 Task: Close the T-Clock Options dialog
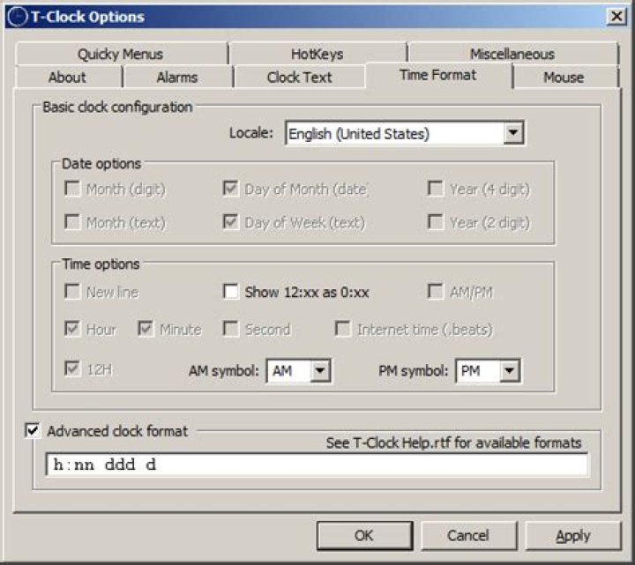coord(616,17)
